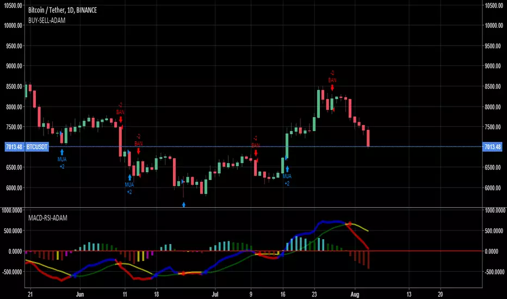Click the red BAN sell arrow near July 9
This screenshot has width=507, height=299.
pyautogui.click(x=256, y=153)
